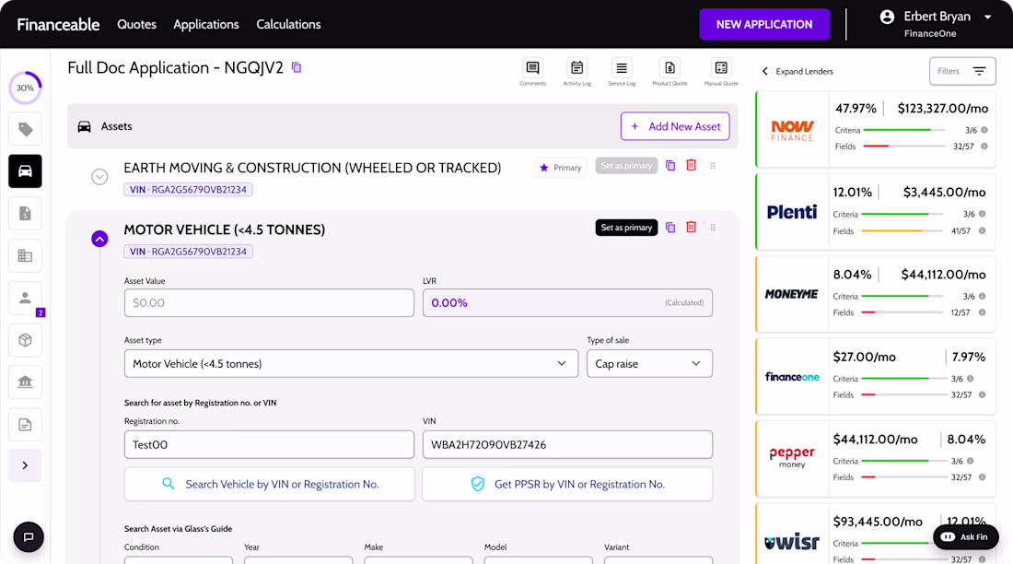
Task: Open the building sidebar icon
Action: (25, 255)
